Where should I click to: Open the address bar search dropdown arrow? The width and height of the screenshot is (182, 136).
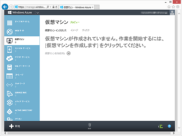[51, 7]
